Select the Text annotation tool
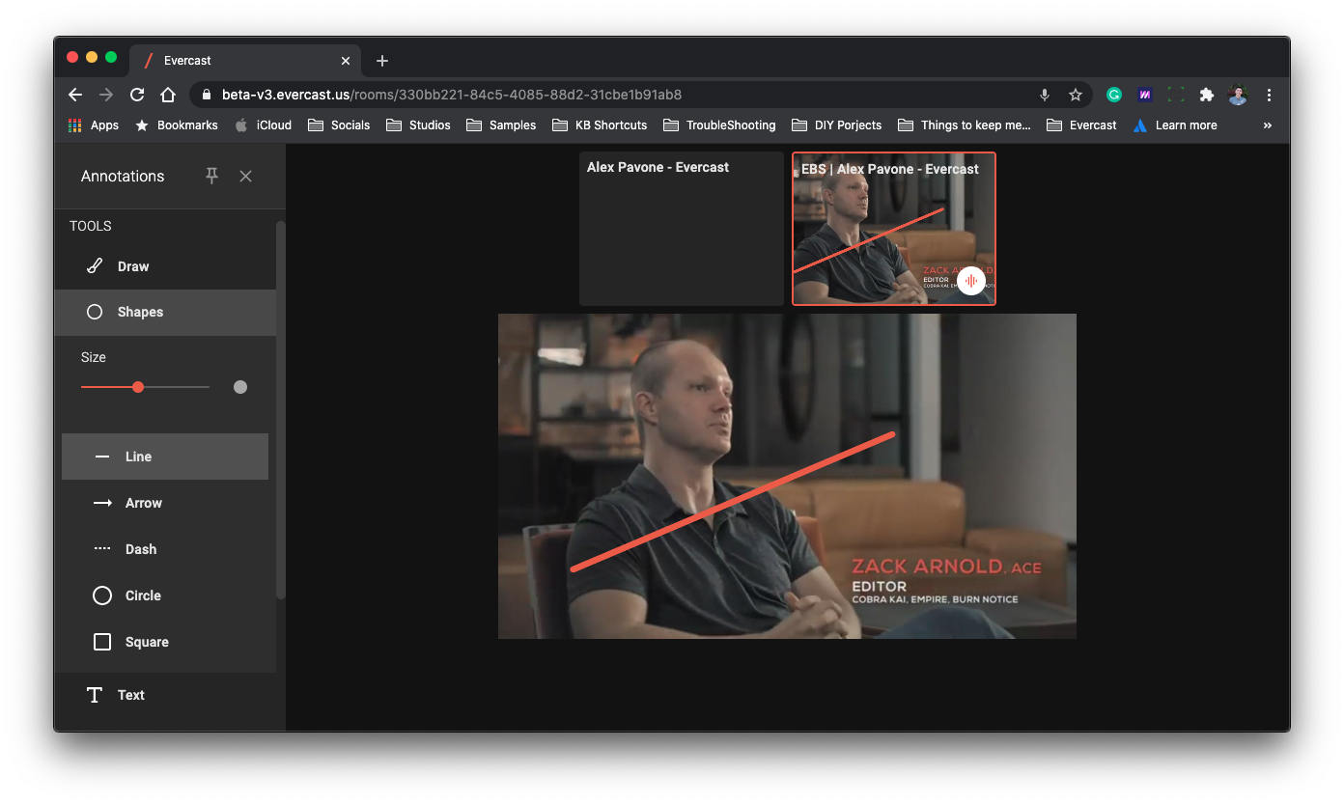 [x=165, y=695]
